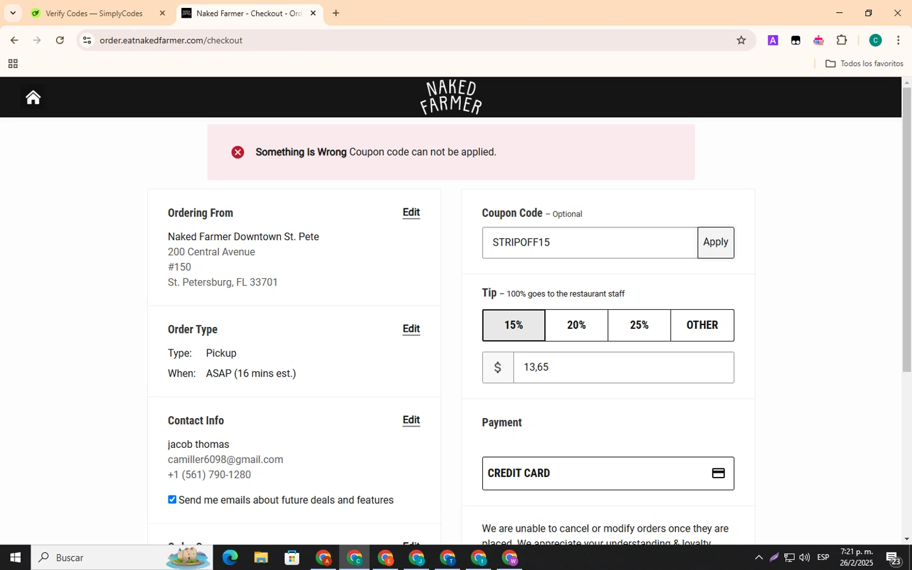Image resolution: width=912 pixels, height=570 pixels.
Task: Open Todos los favoritos bookmarks folder
Action: click(864, 64)
